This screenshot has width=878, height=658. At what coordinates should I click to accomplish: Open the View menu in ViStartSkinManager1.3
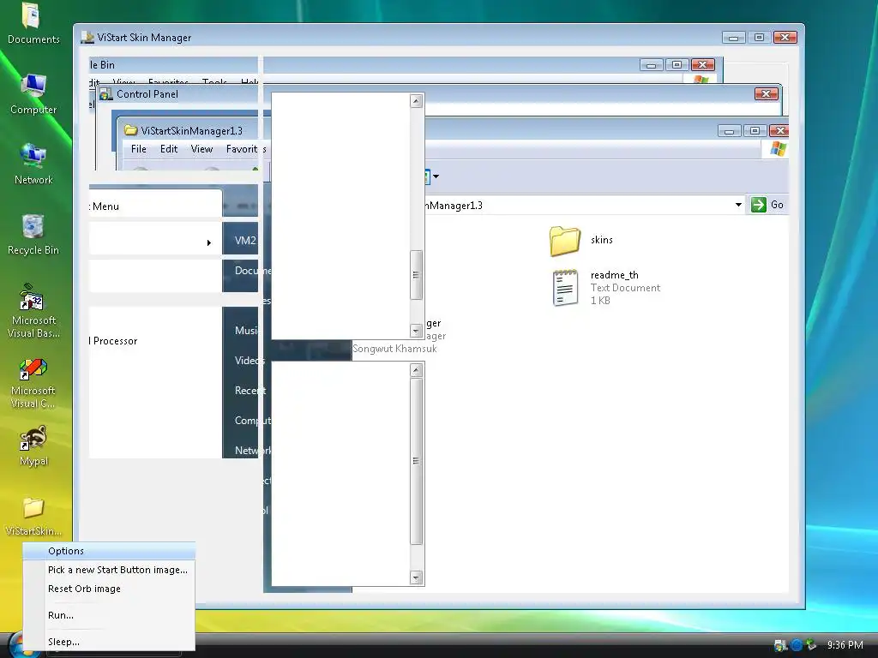coord(201,149)
